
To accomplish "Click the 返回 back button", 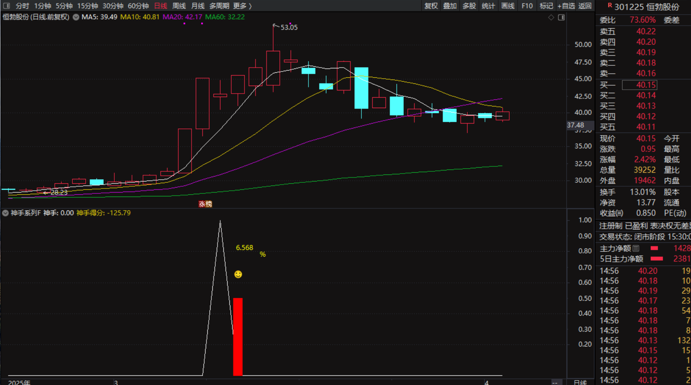I will coord(585,6).
